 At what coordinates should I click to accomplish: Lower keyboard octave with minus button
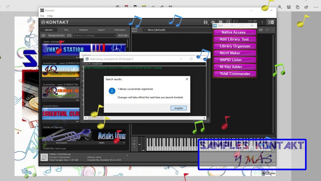140,144
